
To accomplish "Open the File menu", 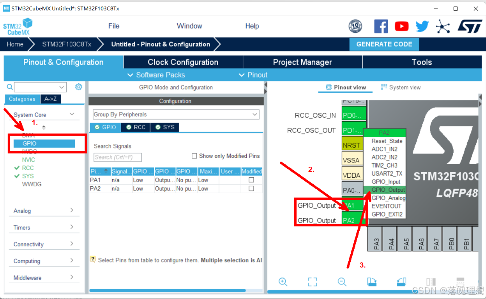I will (114, 26).
